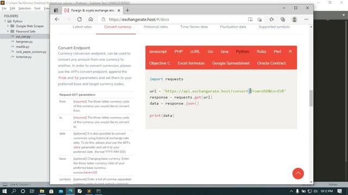Open Task View in the taskbar
This screenshot has width=348, height=195.
[x=32, y=191]
